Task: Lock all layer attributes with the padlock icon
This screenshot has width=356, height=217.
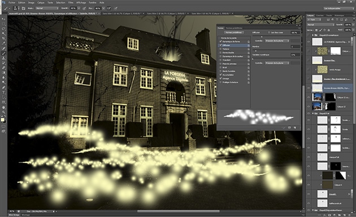Action: (328, 30)
